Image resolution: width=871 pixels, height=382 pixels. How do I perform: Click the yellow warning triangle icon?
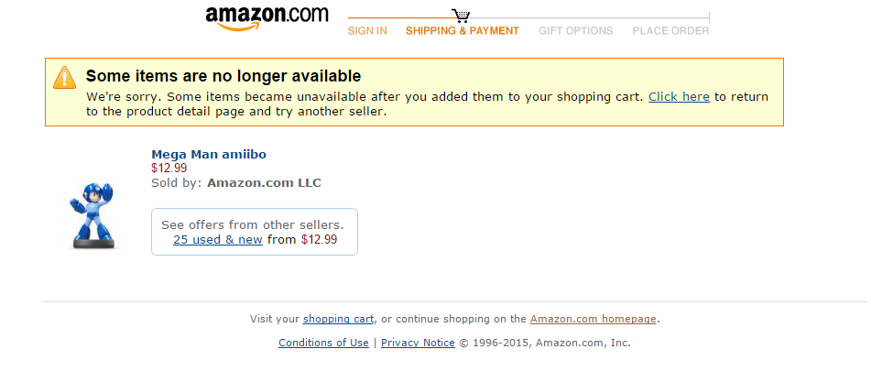[x=65, y=77]
